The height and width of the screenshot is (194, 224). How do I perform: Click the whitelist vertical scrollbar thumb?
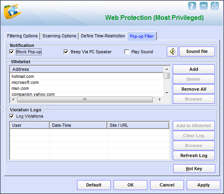[167, 76]
